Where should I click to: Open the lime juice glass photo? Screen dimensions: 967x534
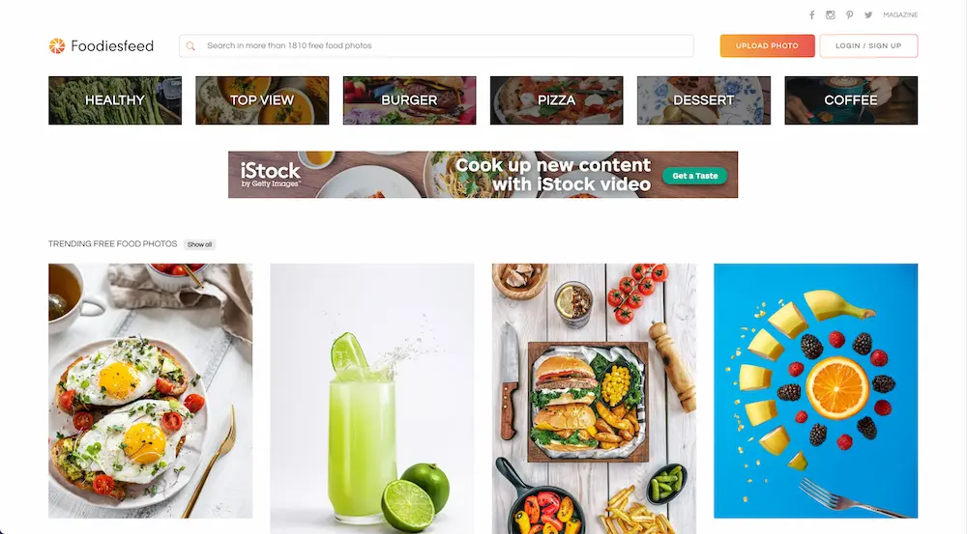(372, 399)
